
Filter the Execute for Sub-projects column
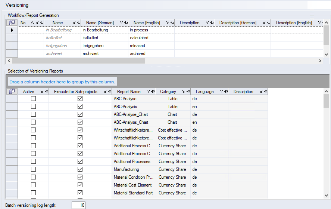click(x=105, y=92)
